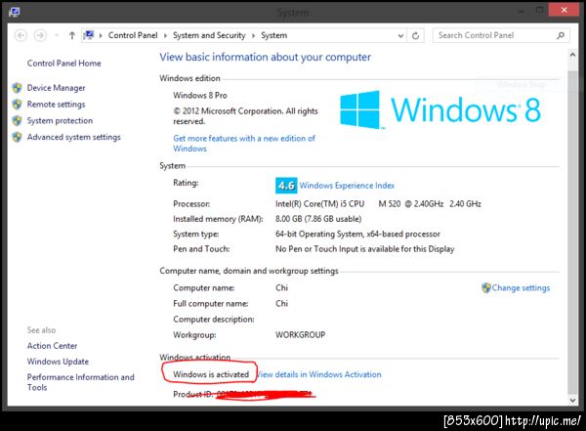Image resolution: width=586 pixels, height=431 pixels.
Task: Open Windows Update under See also
Action: [x=58, y=362]
